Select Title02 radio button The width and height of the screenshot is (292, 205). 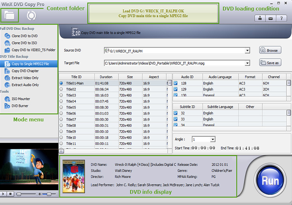(x=61, y=89)
